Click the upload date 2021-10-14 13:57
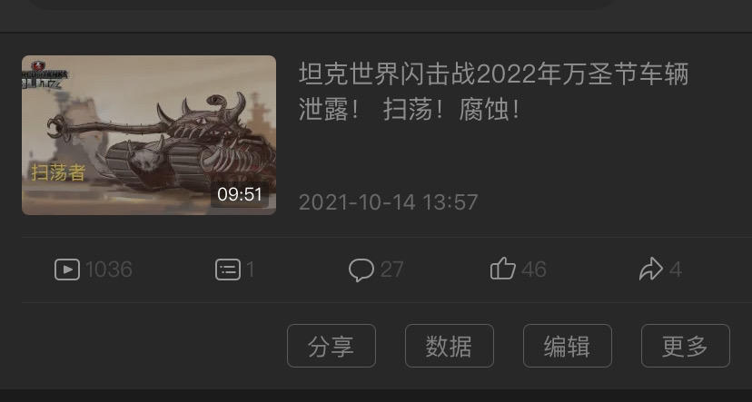Screen dimensions: 752x402 [388, 202]
